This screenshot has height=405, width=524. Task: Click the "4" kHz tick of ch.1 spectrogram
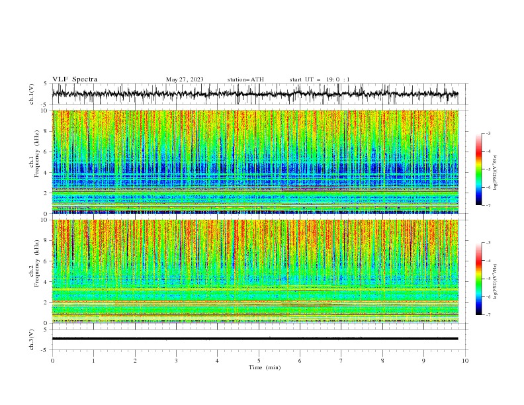point(47,173)
